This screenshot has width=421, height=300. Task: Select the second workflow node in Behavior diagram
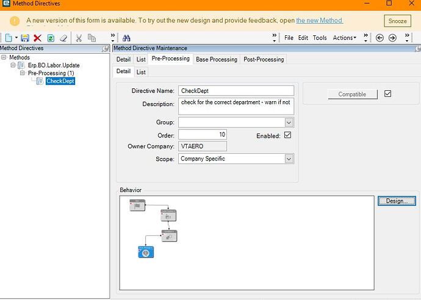pos(168,215)
